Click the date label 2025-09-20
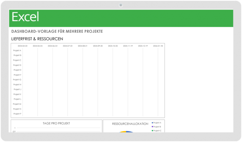 coord(98,46)
